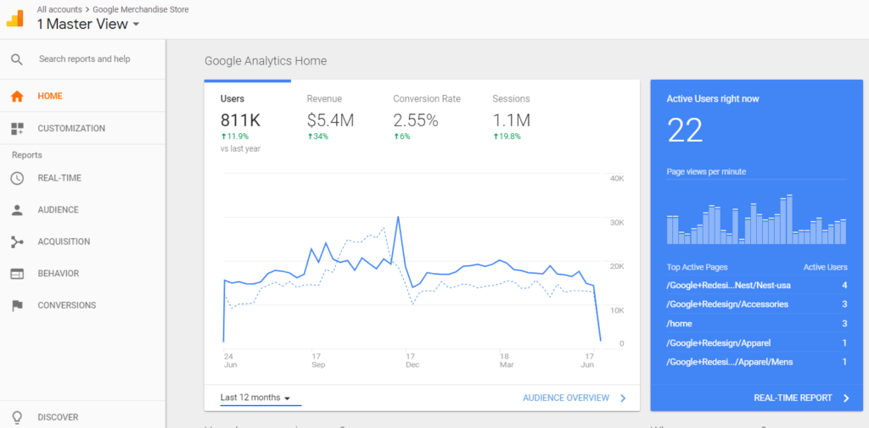Click Google Merchandise Store breadcrumb

[141, 9]
